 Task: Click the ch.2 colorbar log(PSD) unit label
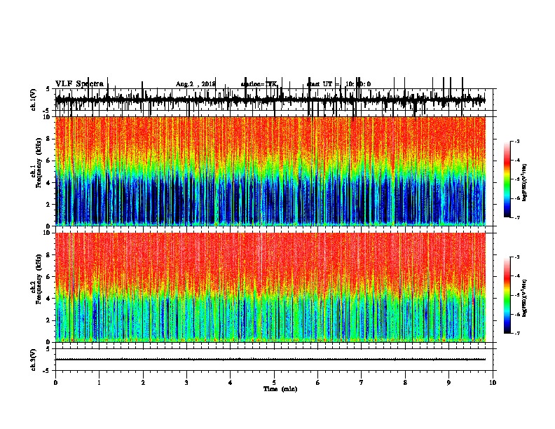tap(525, 298)
